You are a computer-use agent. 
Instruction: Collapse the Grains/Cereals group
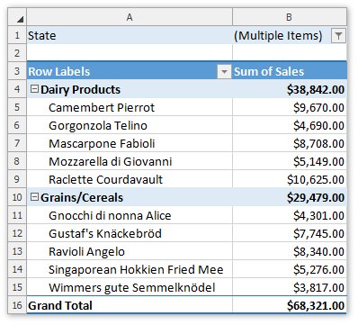(35, 197)
